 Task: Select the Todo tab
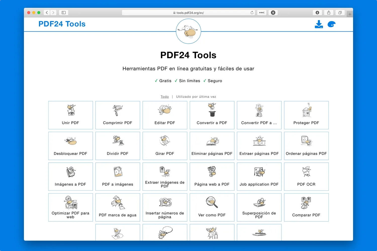165,96
